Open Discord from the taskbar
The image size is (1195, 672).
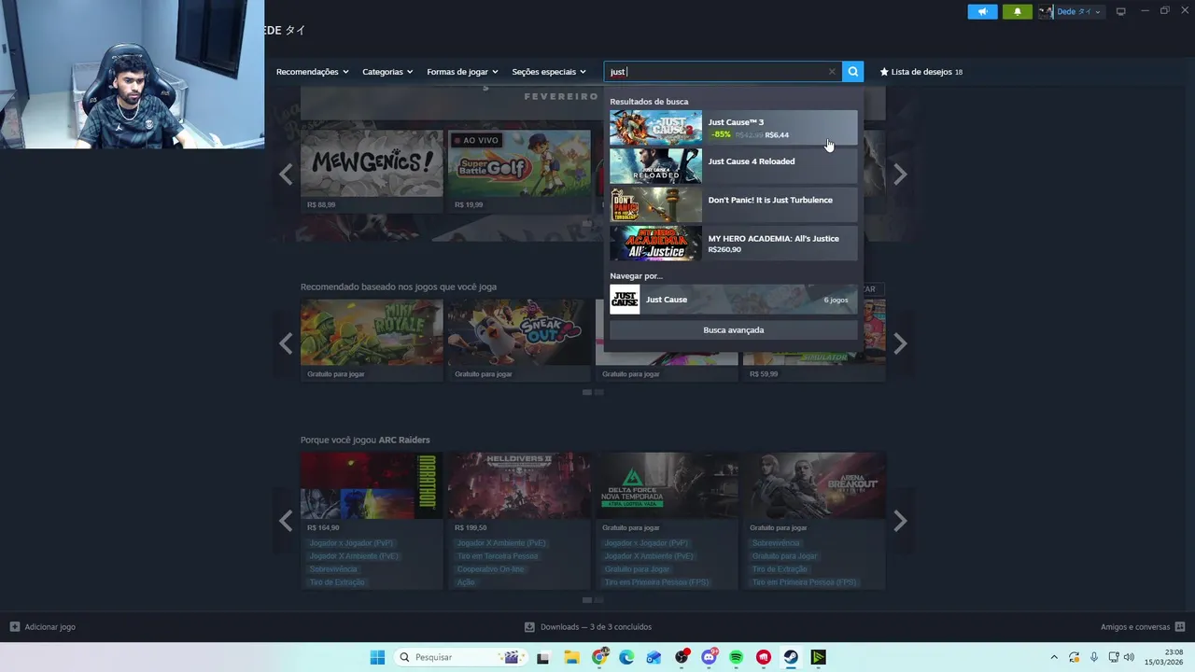pos(709,657)
